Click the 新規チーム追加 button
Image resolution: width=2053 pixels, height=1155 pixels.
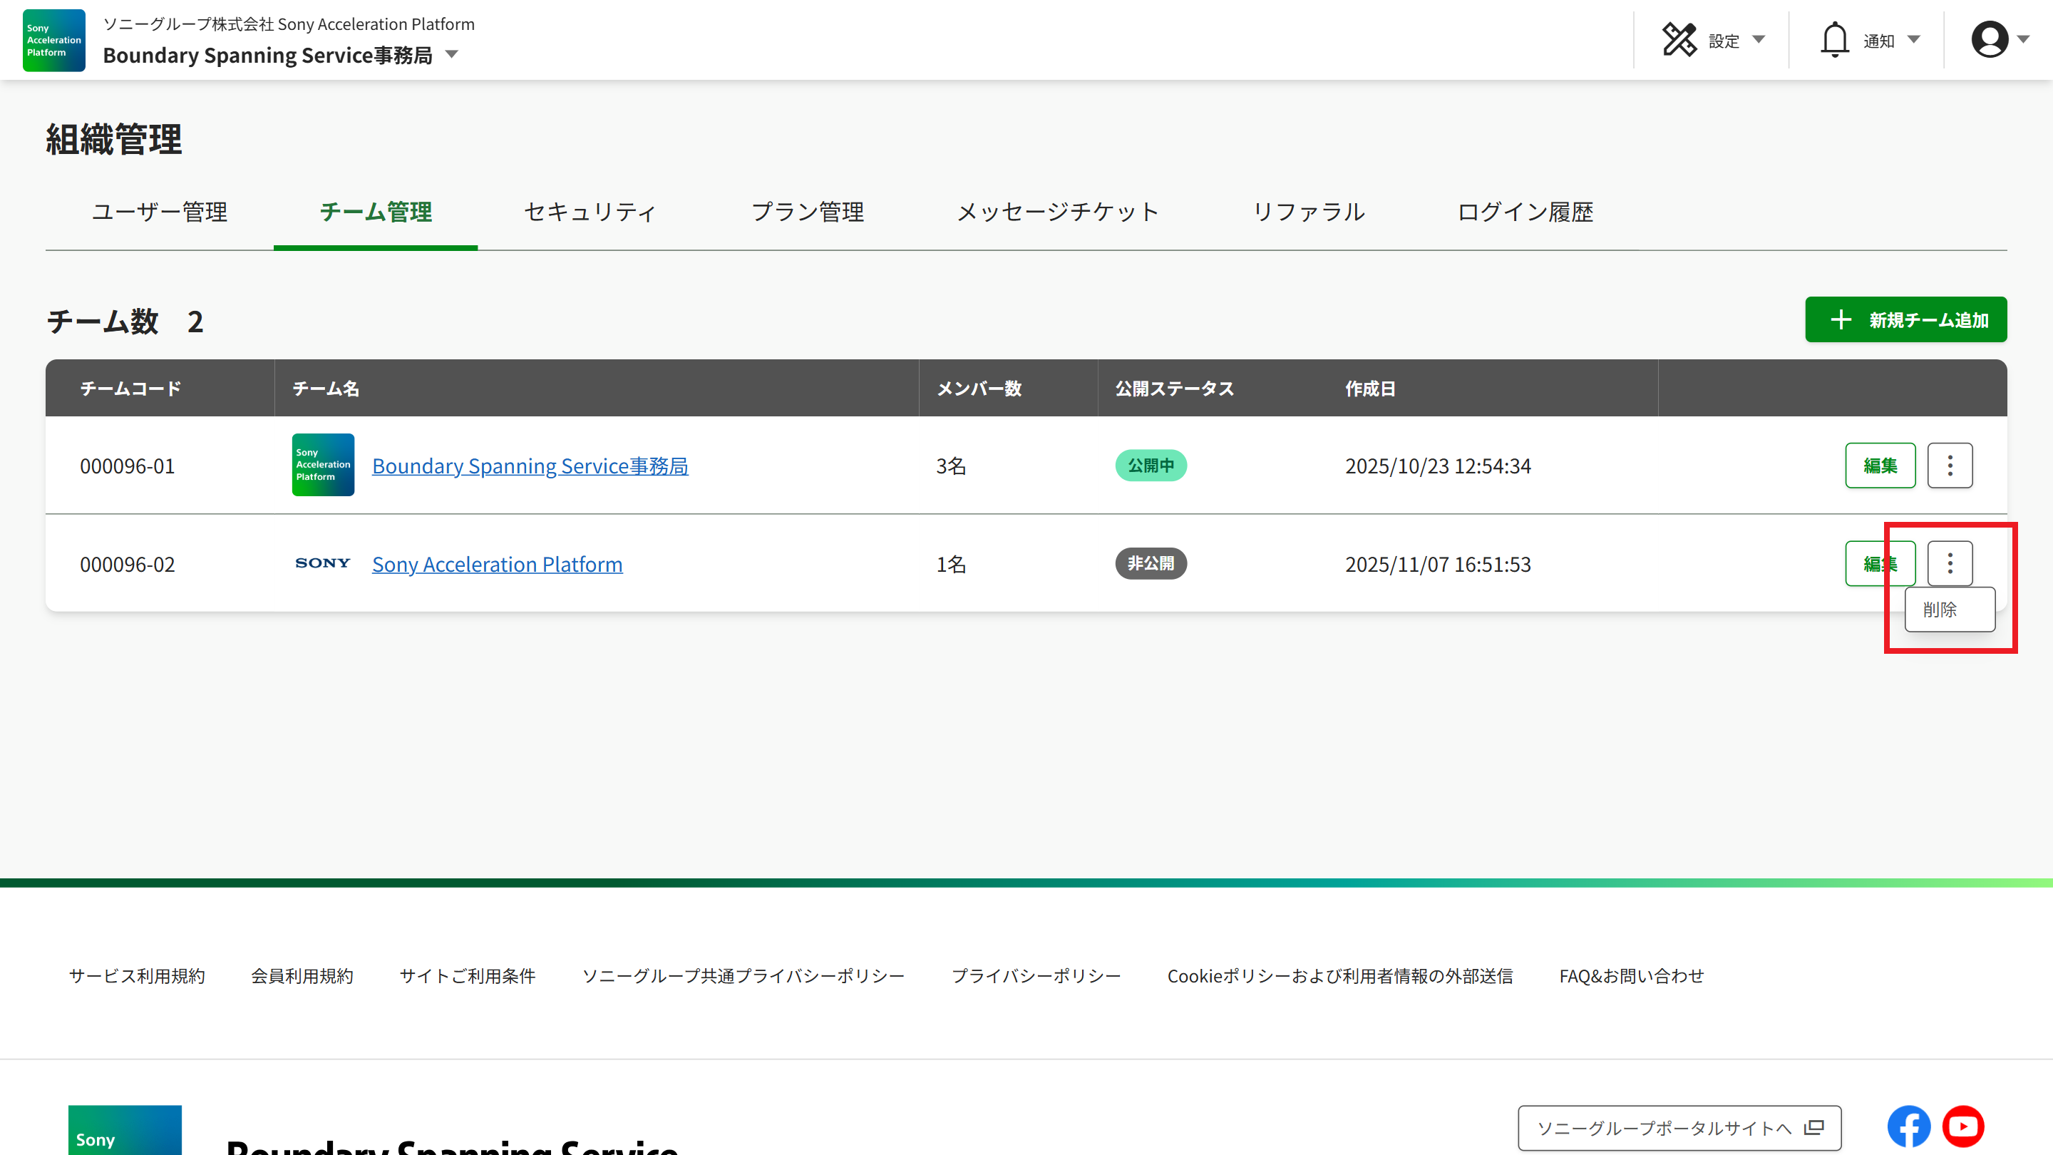1905,319
